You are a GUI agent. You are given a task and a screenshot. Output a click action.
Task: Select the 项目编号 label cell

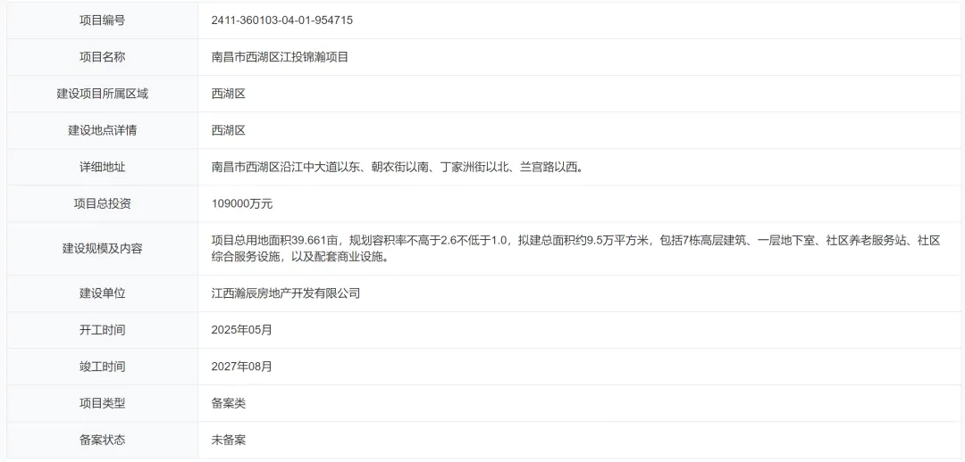tap(102, 21)
